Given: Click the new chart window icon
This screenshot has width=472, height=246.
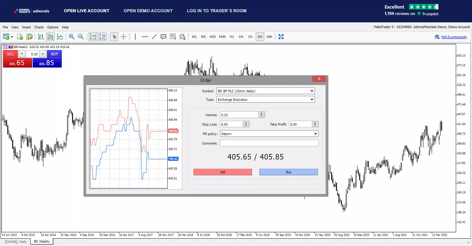Looking at the screenshot, I should pyautogui.click(x=6, y=37).
